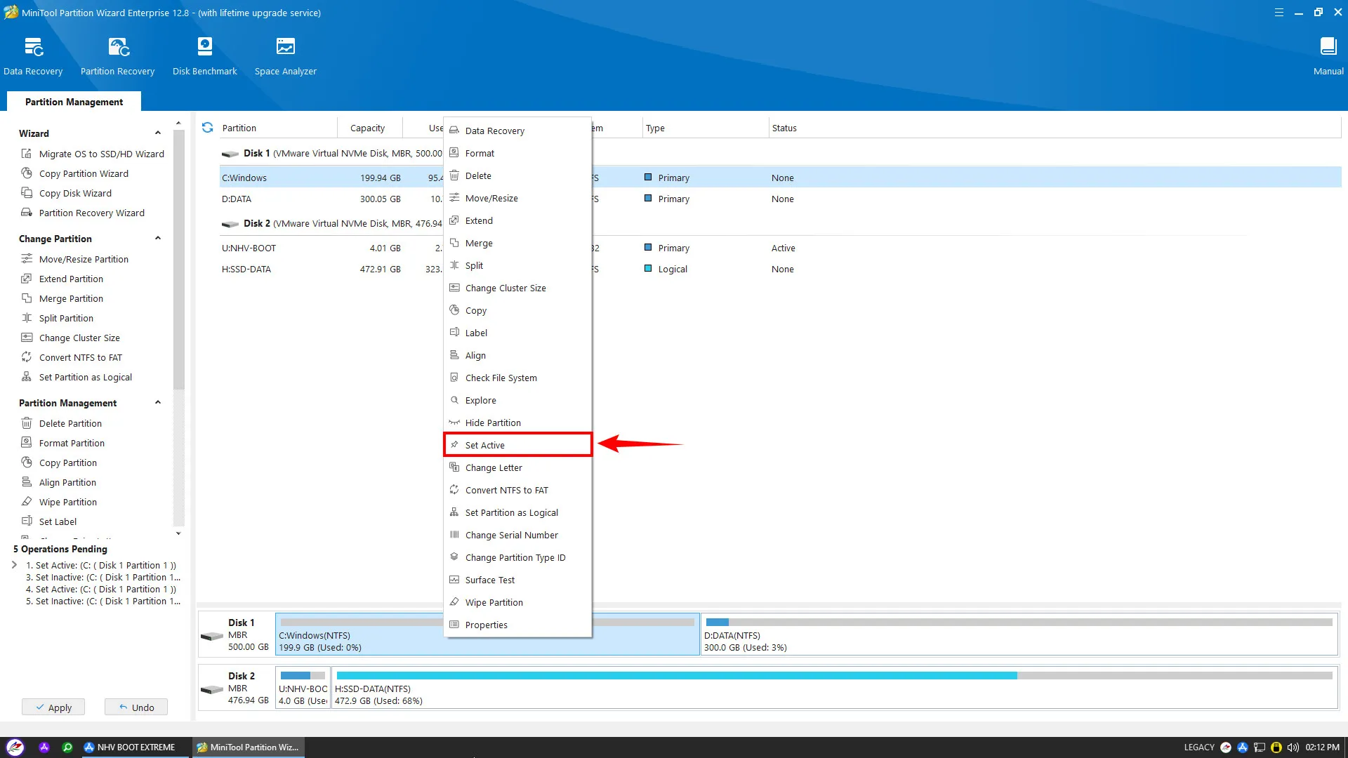Open the Migrate OS to SSD/HD Wizard
Viewport: 1348px width, 758px height.
click(x=101, y=154)
